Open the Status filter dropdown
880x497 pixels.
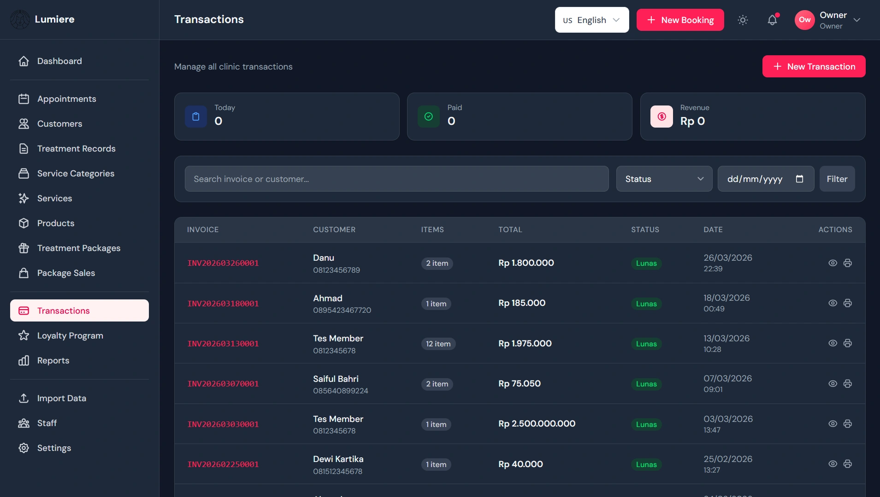[x=664, y=179]
